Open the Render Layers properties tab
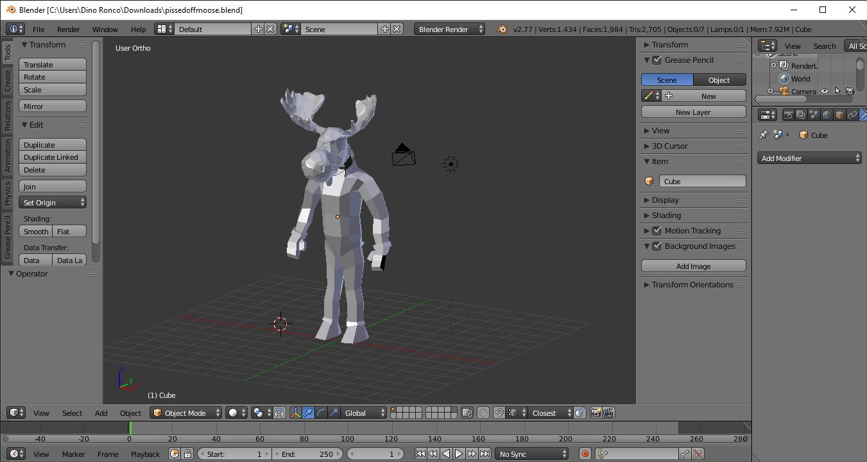This screenshot has height=462, width=867. tap(801, 115)
